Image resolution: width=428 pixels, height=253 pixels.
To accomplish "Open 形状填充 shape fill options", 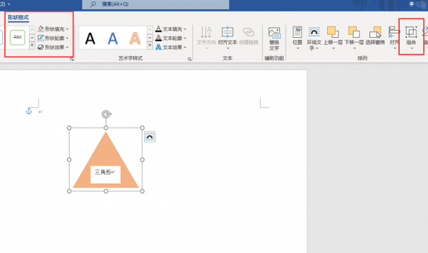I will tap(53, 29).
